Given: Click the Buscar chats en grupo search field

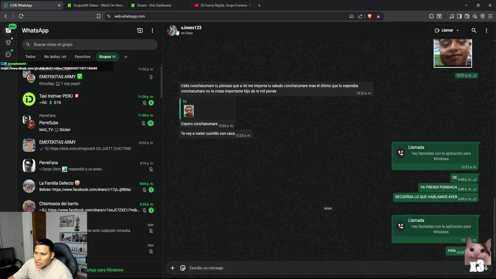Looking at the screenshot, I should pyautogui.click(x=90, y=45).
